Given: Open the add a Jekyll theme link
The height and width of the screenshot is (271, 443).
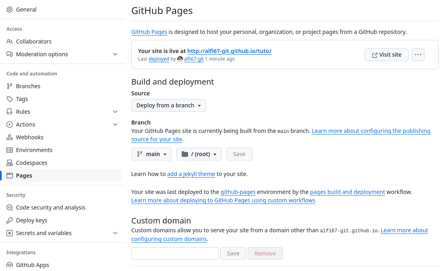Looking at the screenshot, I should coord(191,174).
